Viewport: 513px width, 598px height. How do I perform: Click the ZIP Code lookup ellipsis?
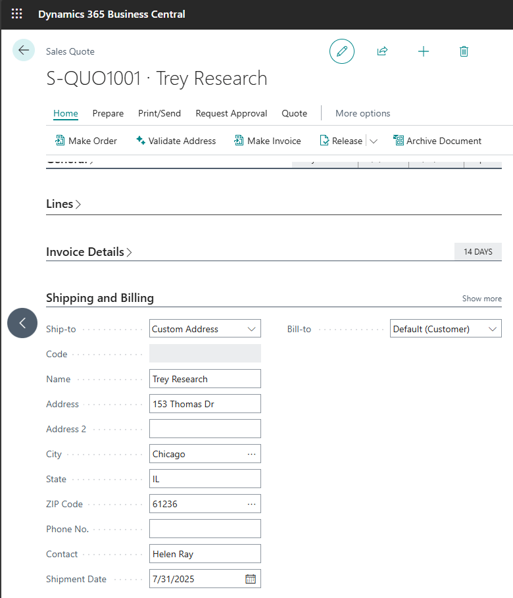coord(251,504)
